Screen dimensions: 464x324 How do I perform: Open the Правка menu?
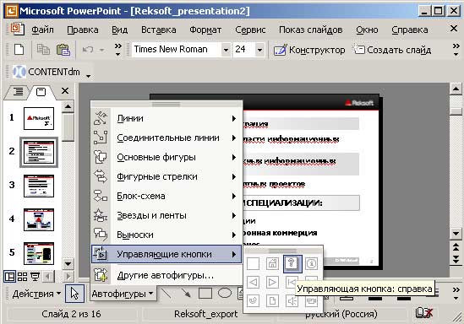[x=83, y=30]
